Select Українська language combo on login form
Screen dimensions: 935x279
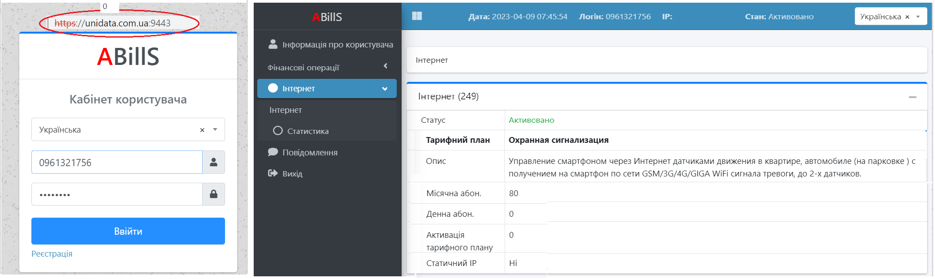point(128,129)
